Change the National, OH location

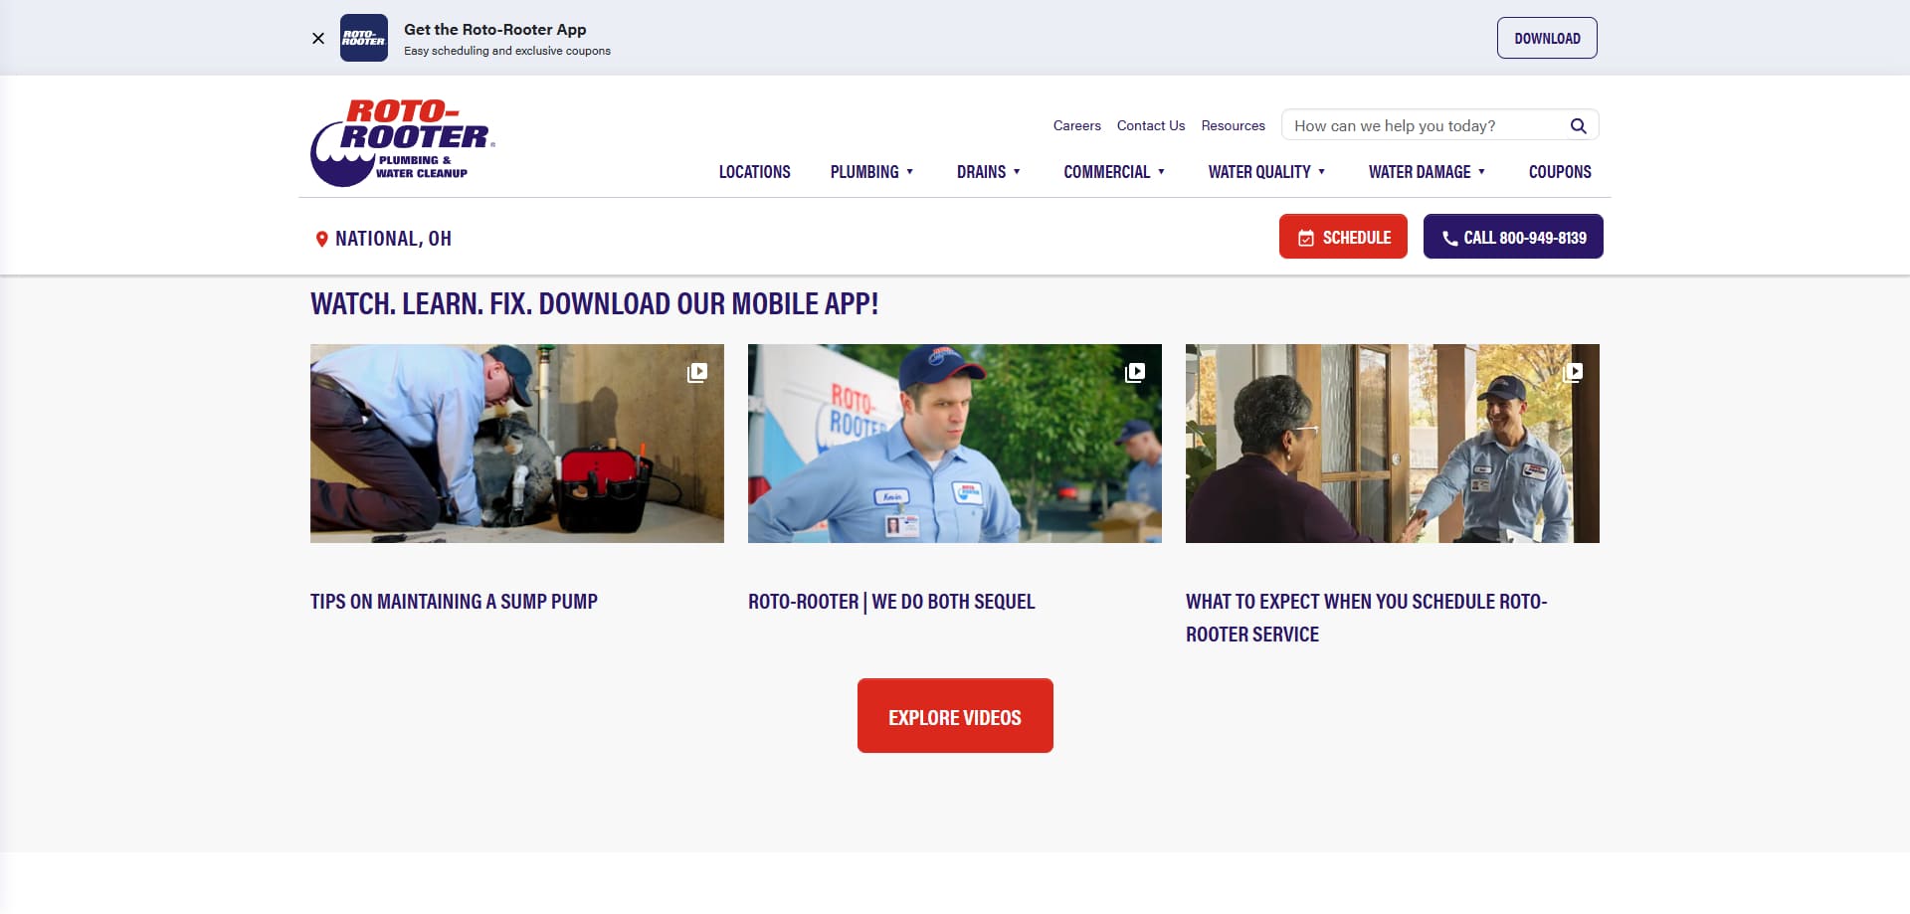[393, 239]
